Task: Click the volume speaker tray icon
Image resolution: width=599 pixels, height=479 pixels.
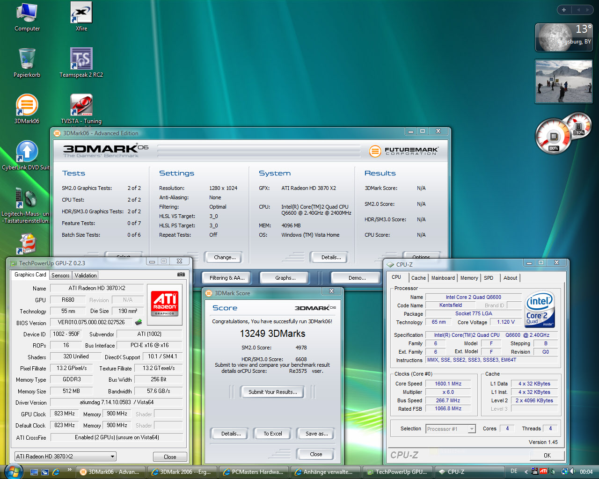Action: pyautogui.click(x=572, y=472)
